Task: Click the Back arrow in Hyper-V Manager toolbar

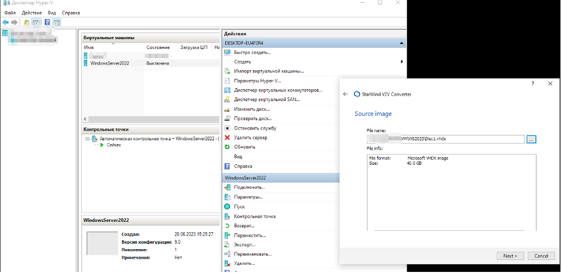Action: (5, 22)
